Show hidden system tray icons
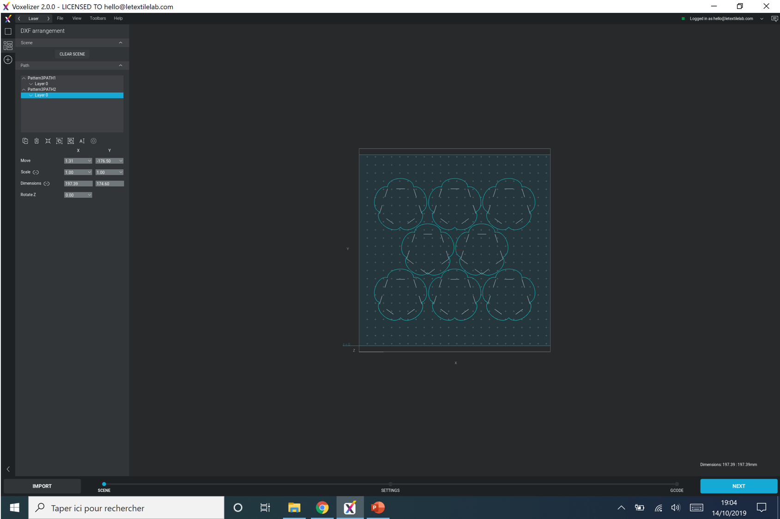Screen dimensions: 780x519 621,508
